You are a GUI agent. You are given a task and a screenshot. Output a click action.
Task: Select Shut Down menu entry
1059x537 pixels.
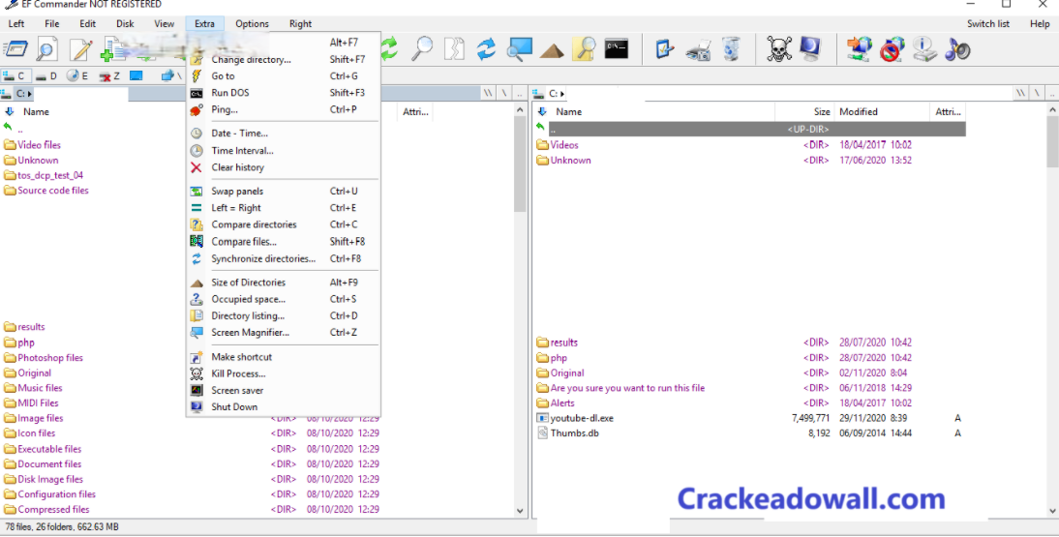[283, 406]
